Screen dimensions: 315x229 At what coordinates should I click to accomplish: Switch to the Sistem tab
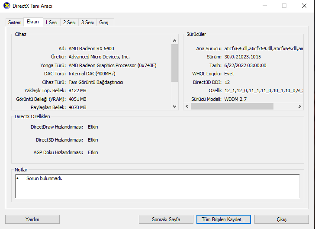click(x=15, y=23)
